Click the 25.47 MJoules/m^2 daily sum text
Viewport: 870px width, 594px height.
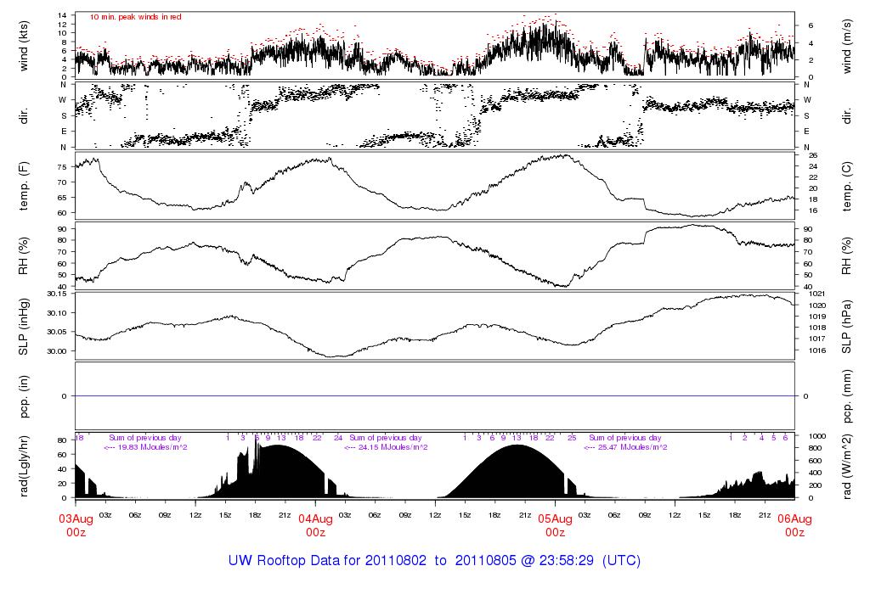[624, 447]
